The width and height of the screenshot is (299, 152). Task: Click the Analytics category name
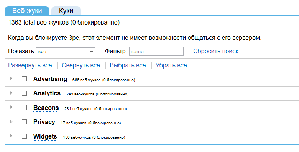47,93
